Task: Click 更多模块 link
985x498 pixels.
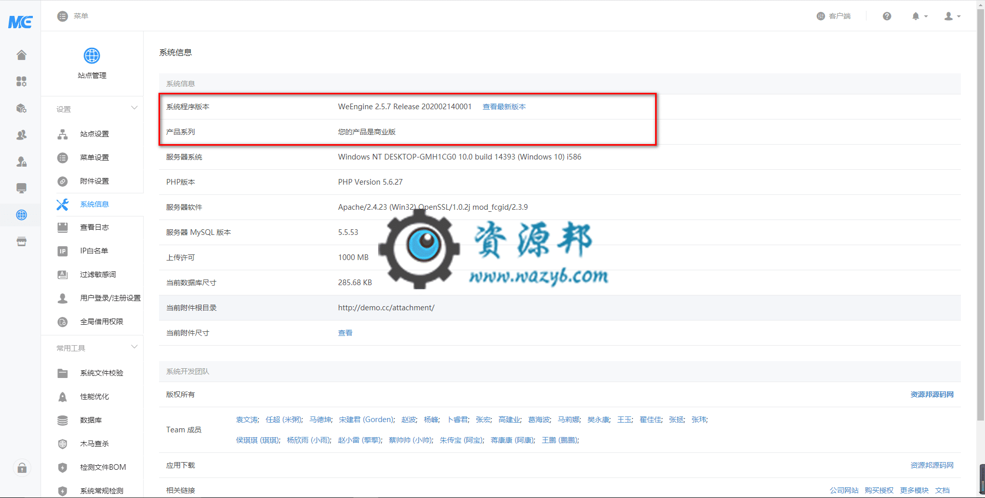Action: click(x=914, y=490)
